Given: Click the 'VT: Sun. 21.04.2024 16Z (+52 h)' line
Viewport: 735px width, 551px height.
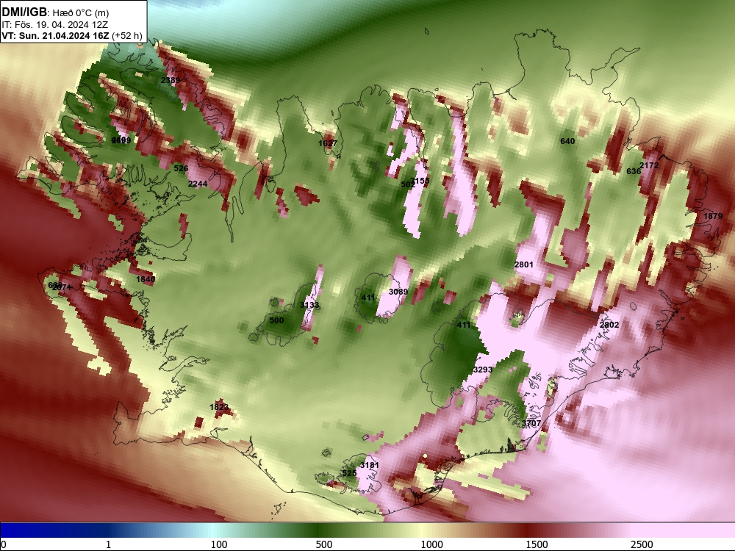Looking at the screenshot, I should [x=72, y=36].
